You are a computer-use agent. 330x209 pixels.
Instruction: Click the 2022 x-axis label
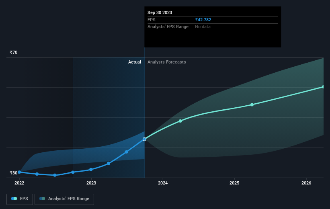(x=19, y=183)
